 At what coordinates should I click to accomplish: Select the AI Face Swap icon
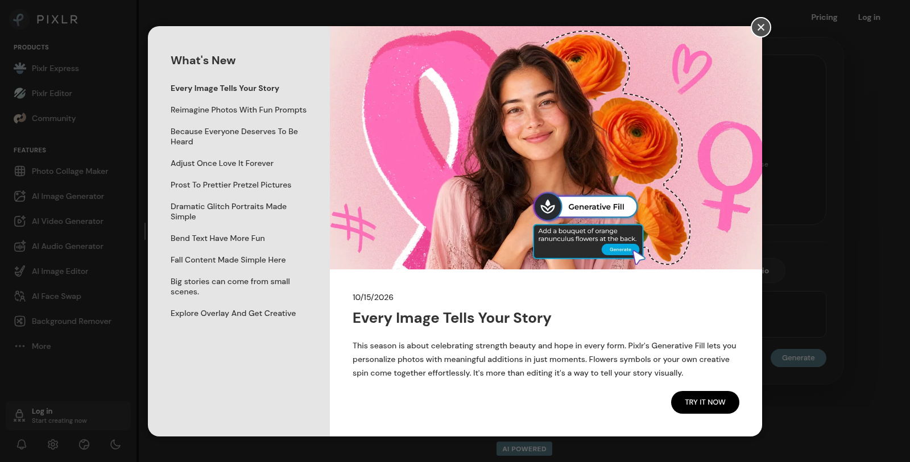(x=20, y=296)
